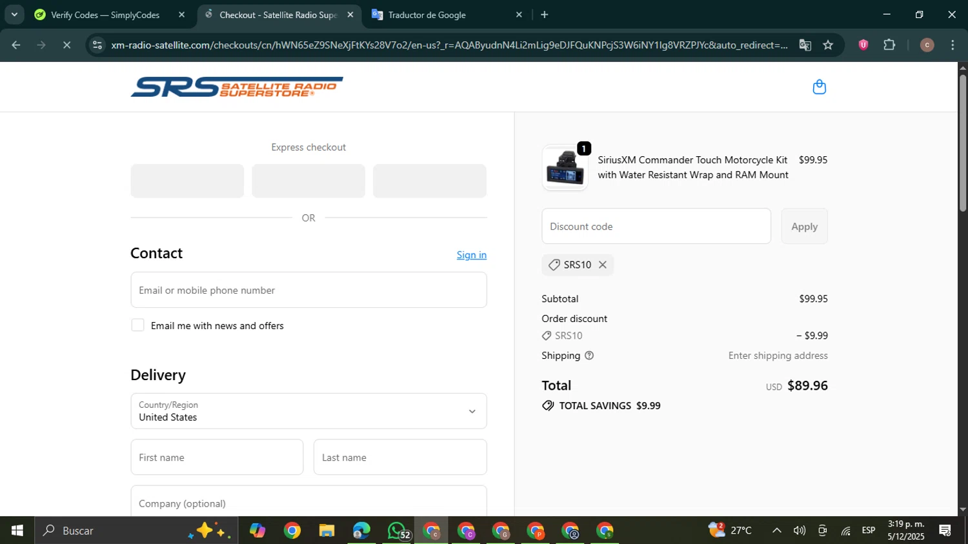Screen dimensions: 968x544
Task: Expand the Country/Region dropdown
Action: click(x=308, y=411)
